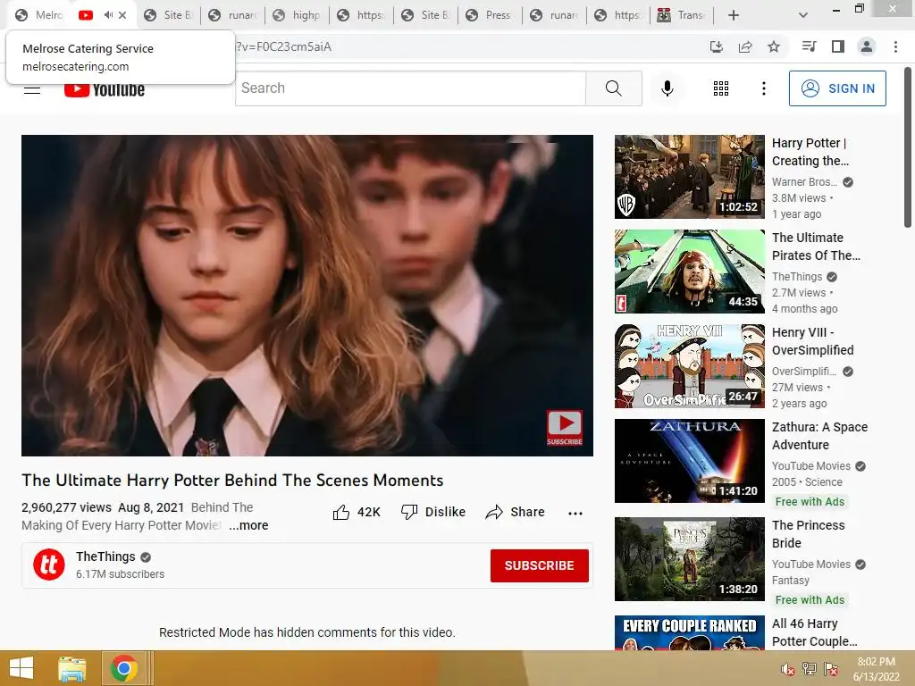Image resolution: width=915 pixels, height=686 pixels.
Task: Click Chrome icon in taskbar
Action: pos(123,668)
